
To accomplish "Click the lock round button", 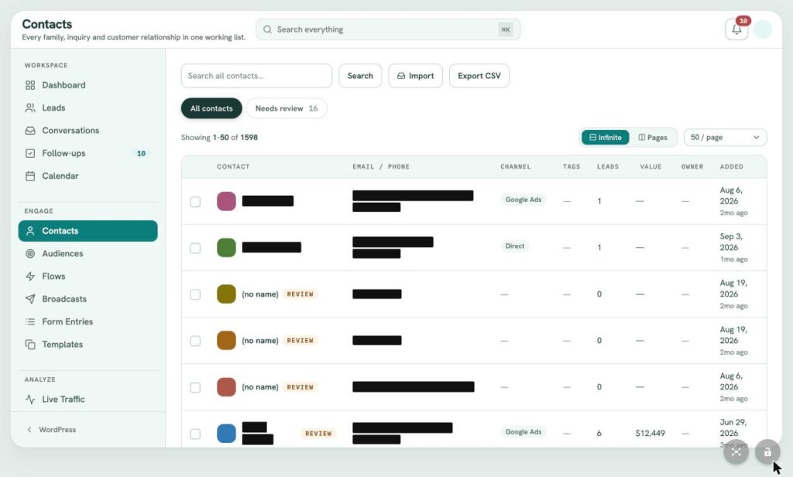I will tap(767, 451).
